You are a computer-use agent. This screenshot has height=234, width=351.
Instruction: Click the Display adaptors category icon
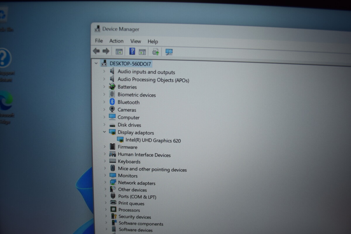point(112,132)
